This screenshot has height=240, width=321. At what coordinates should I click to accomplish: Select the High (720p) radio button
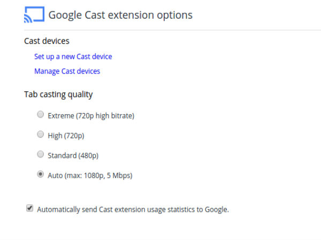40,134
